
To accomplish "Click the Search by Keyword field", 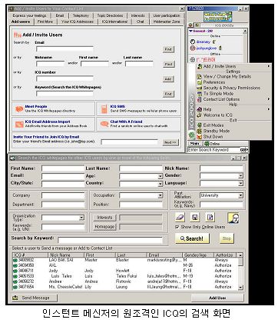I will [x=111, y=241].
